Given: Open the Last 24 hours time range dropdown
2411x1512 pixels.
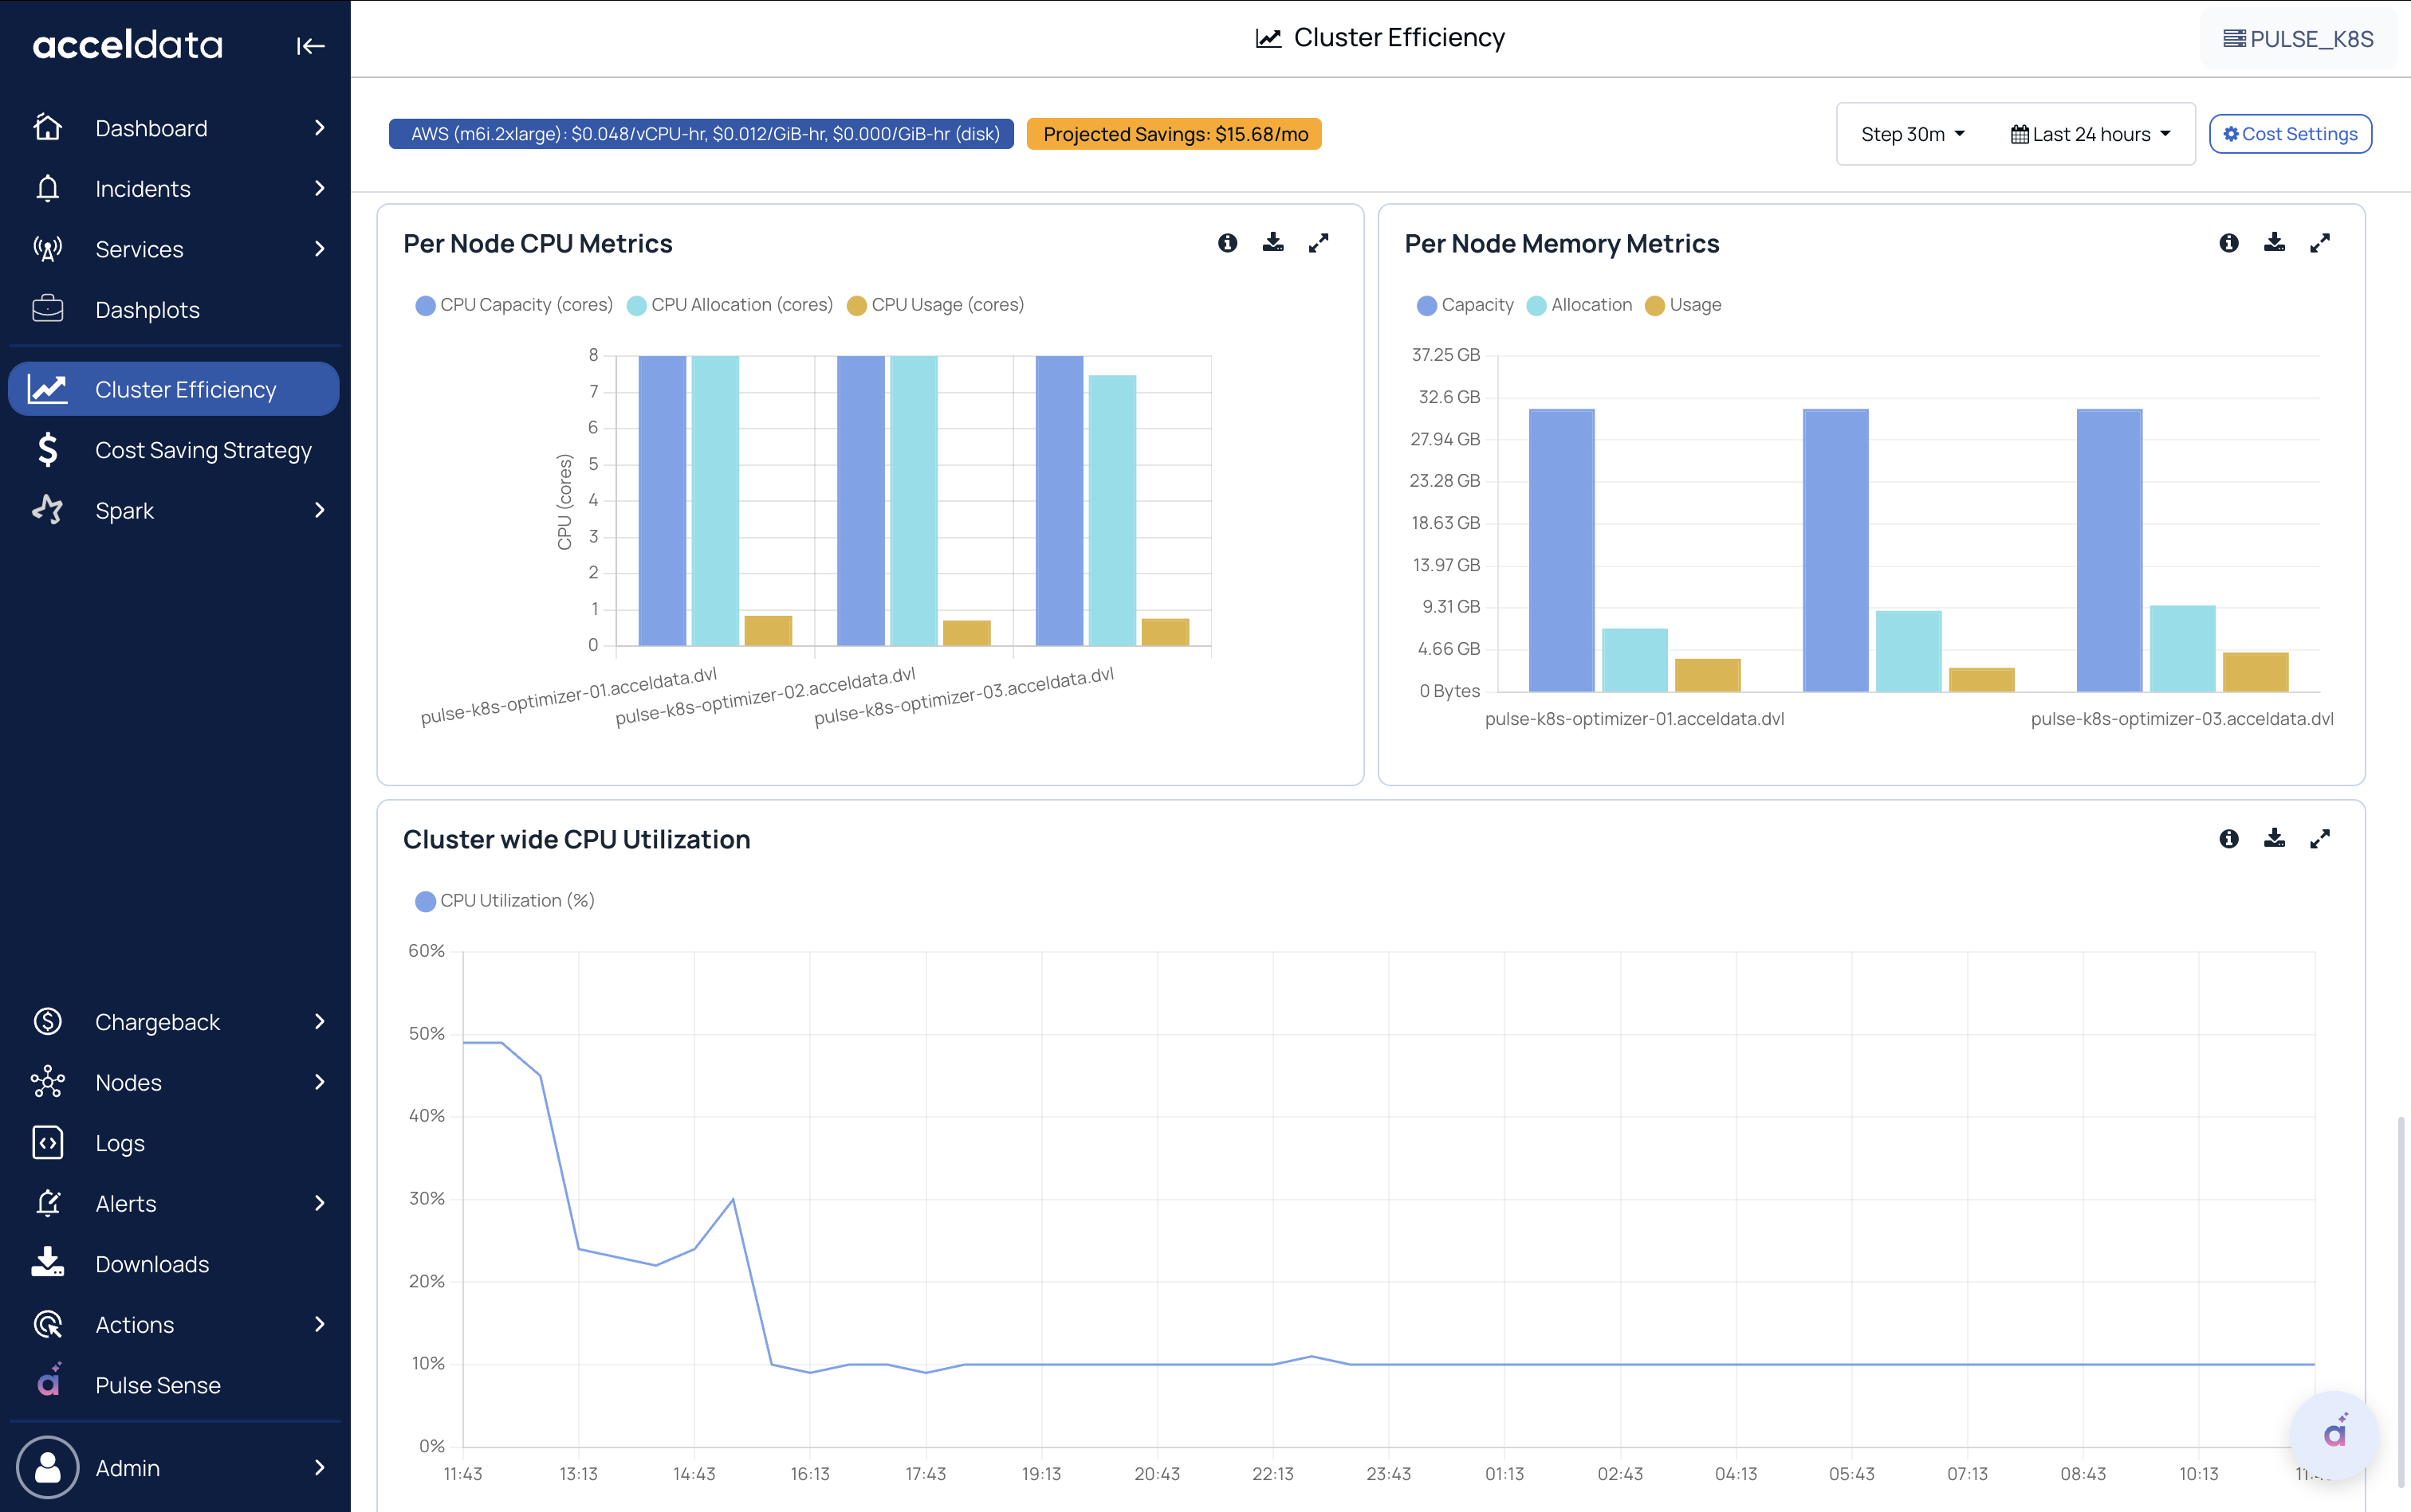Looking at the screenshot, I should pyautogui.click(x=2090, y=134).
